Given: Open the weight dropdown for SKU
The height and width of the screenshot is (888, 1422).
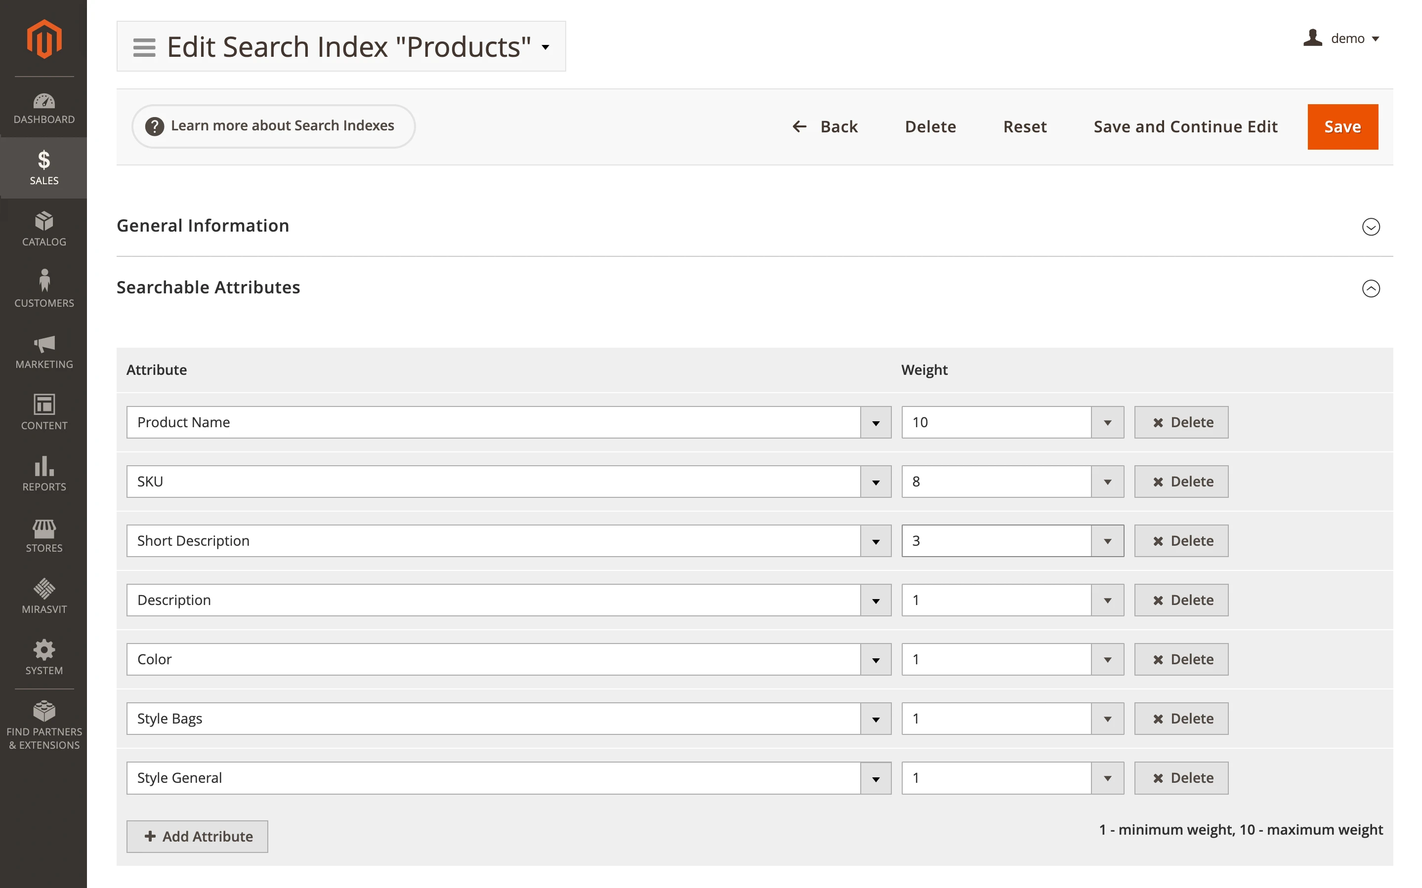Looking at the screenshot, I should tap(1108, 481).
